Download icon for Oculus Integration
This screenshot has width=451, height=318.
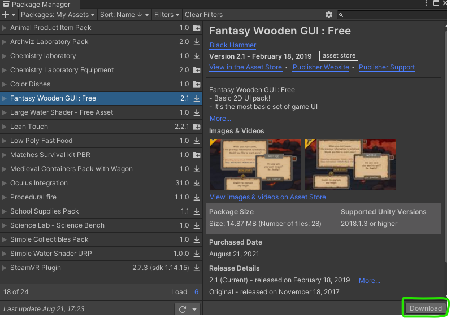click(197, 183)
